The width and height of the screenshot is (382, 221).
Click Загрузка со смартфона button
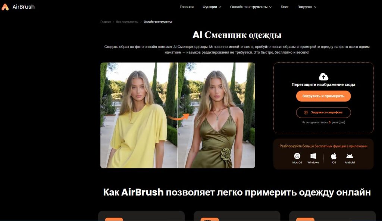pos(323,112)
